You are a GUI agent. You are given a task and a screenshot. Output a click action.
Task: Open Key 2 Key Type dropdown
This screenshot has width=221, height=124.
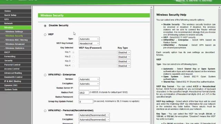tap(124, 57)
